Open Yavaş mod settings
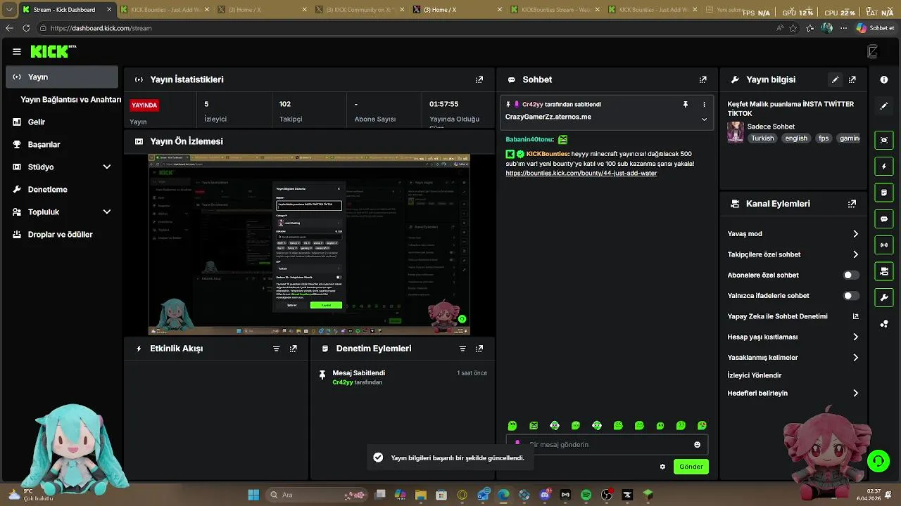901x506 pixels. (793, 234)
